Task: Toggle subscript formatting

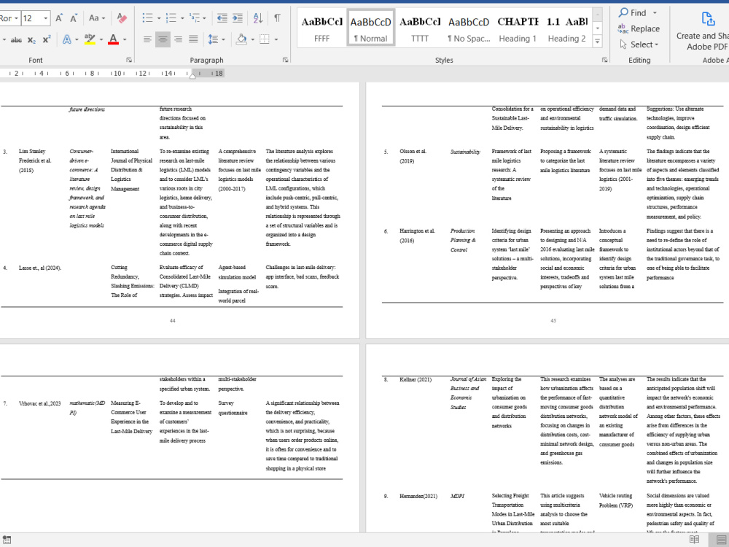Action: tap(31, 40)
